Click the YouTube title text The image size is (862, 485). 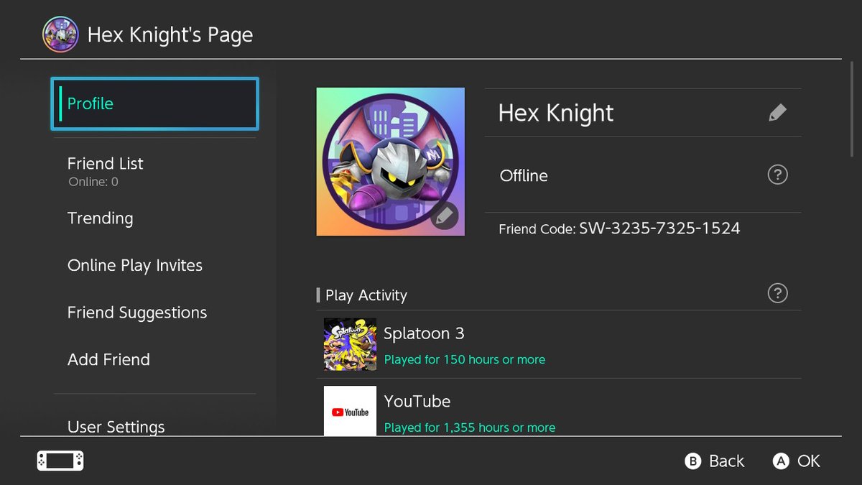click(417, 401)
